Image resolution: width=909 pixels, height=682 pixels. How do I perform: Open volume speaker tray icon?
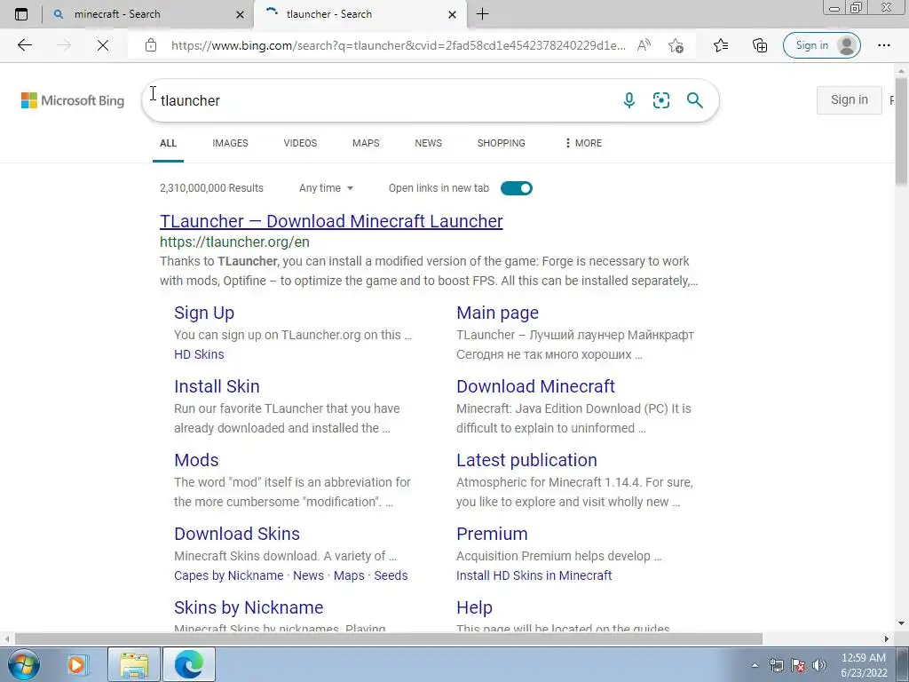(x=818, y=665)
